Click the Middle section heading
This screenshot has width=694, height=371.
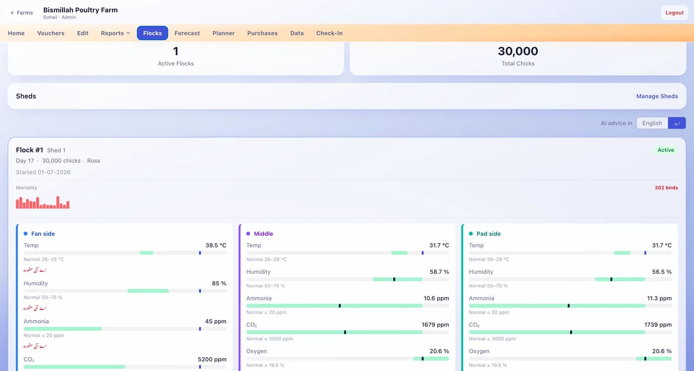click(x=263, y=234)
